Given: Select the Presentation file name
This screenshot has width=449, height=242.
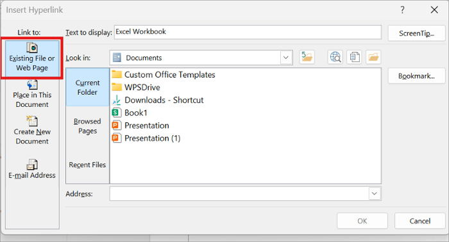Looking at the screenshot, I should coord(147,125).
